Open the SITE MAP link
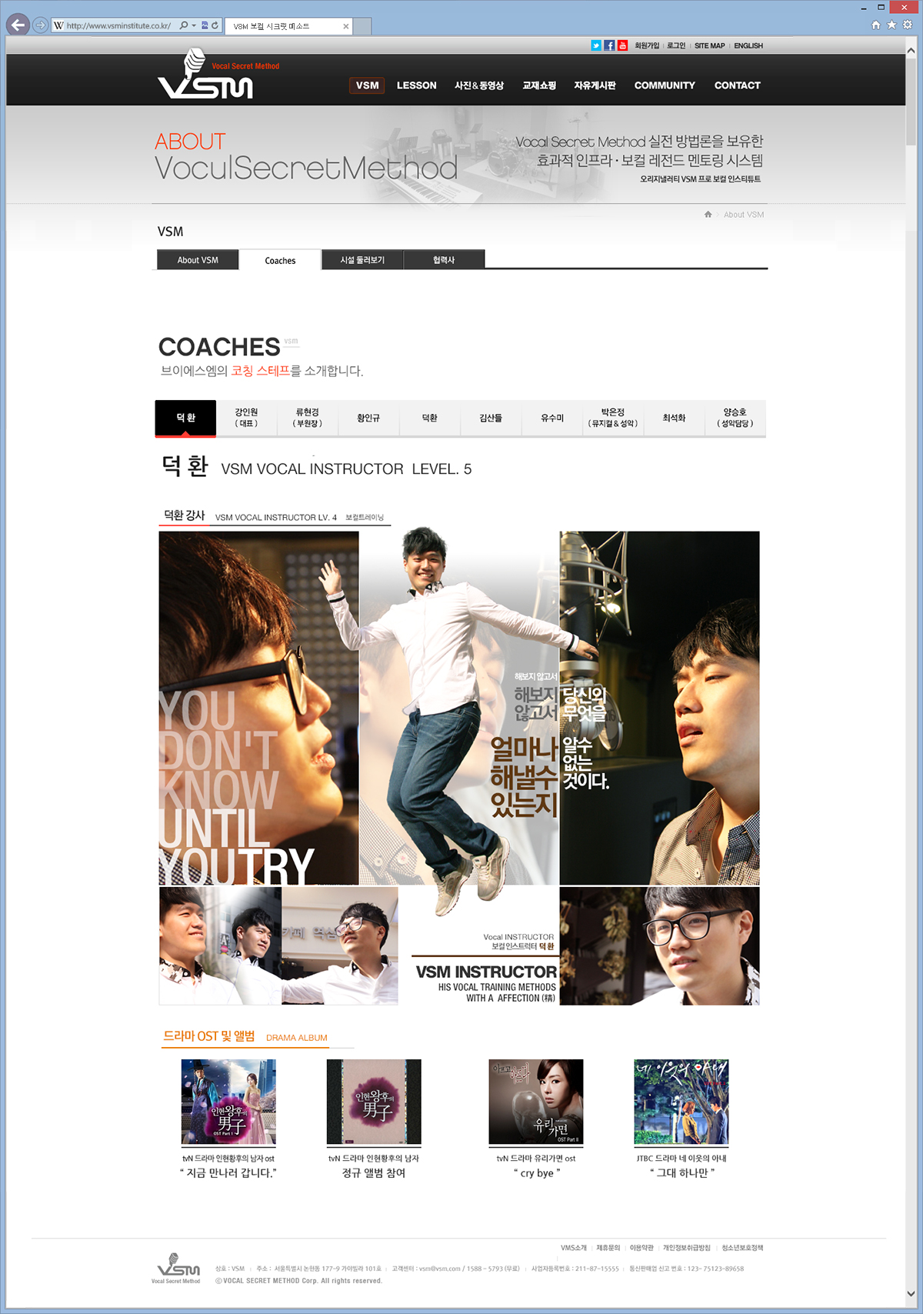Image resolution: width=923 pixels, height=1314 pixels. 709,46
